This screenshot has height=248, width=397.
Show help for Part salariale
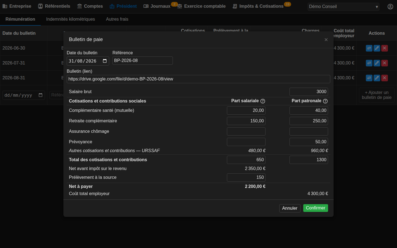[x=263, y=101]
